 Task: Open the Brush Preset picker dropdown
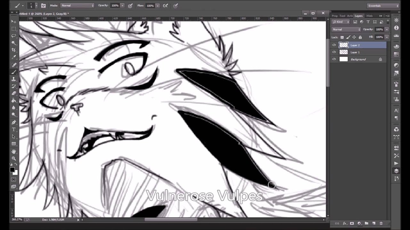pos(36,5)
